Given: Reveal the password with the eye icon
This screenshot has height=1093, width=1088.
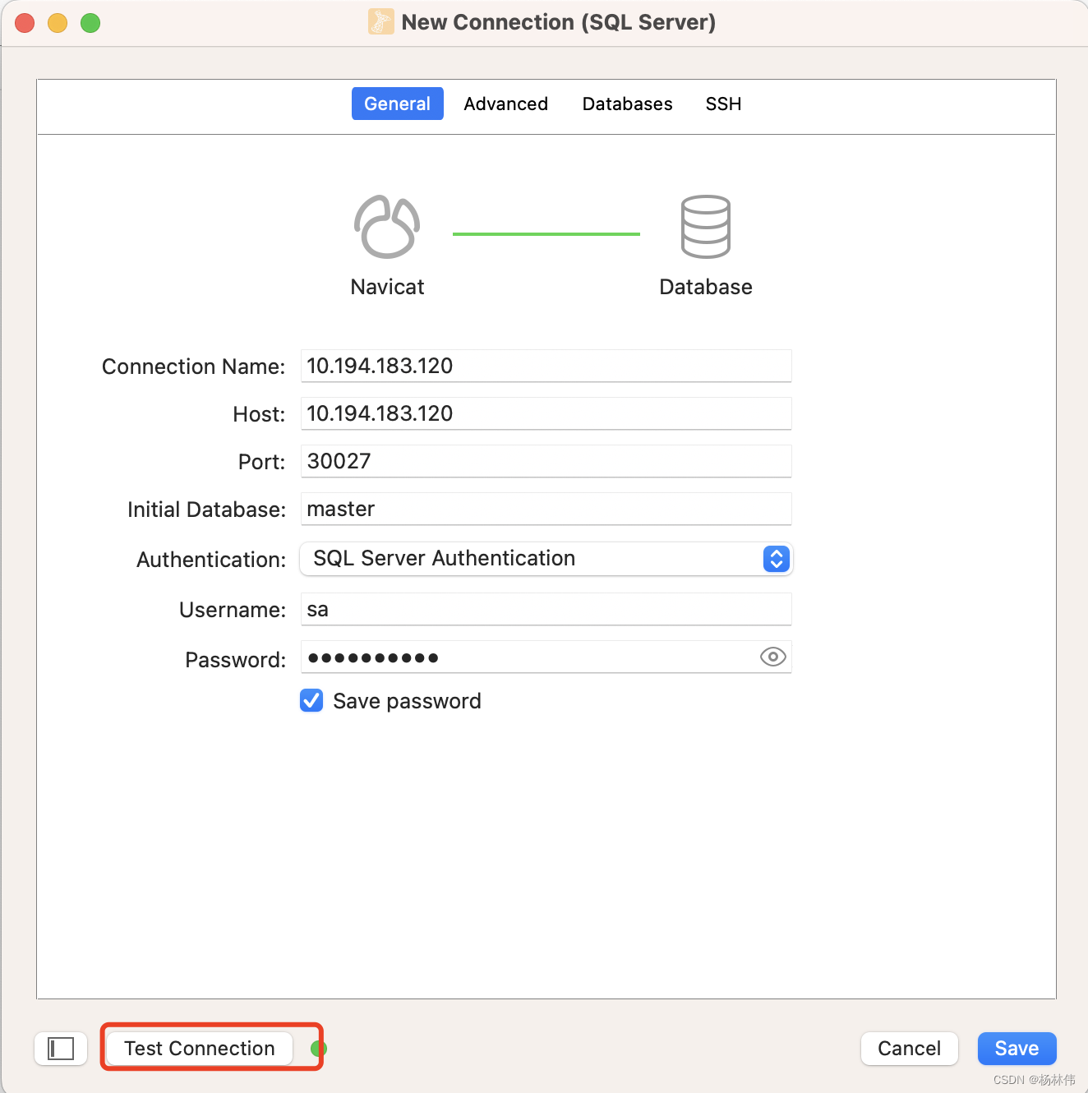Looking at the screenshot, I should coord(772,657).
